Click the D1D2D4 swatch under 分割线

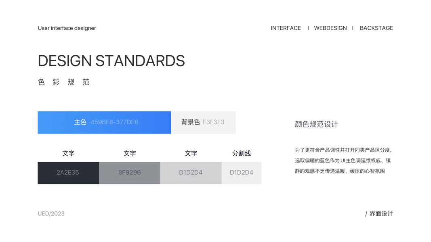coord(241,173)
